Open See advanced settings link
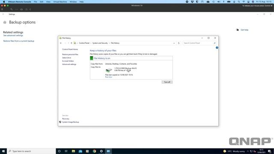274x154 pixels. tap(13, 36)
